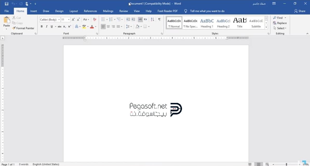Create a multilevel list
The image size is (310, 166).
pos(119,19)
